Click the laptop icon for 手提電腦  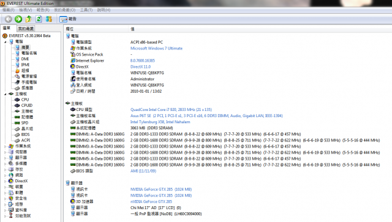pos(17,82)
